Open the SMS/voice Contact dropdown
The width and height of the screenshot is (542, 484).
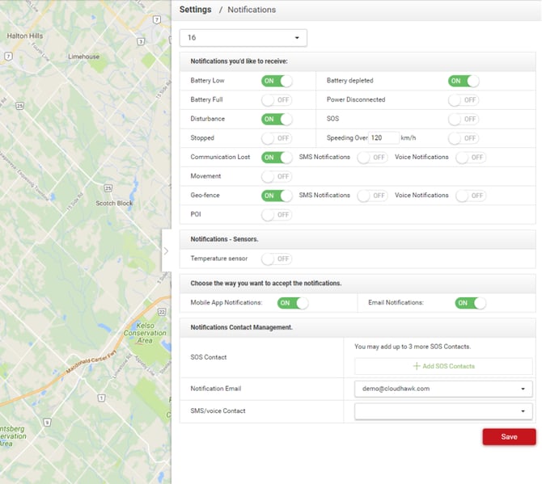(443, 411)
